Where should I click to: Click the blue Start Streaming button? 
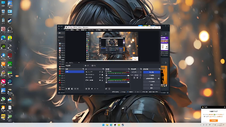click(151, 72)
